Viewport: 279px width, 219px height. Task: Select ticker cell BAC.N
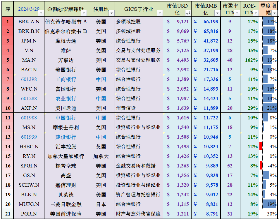point(29,70)
